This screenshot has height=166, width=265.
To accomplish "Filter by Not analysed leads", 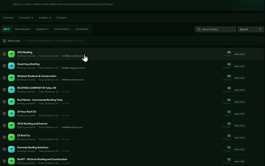I will [22, 29].
